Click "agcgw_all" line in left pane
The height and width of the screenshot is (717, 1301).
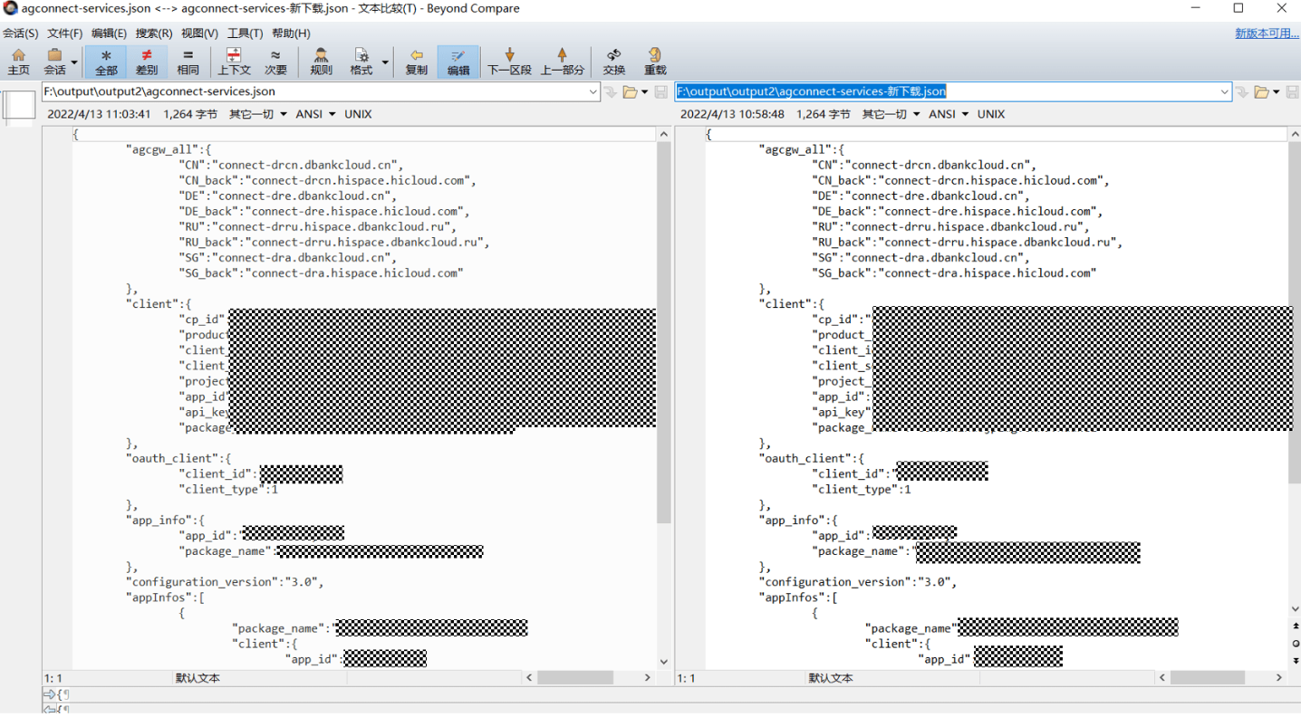169,149
